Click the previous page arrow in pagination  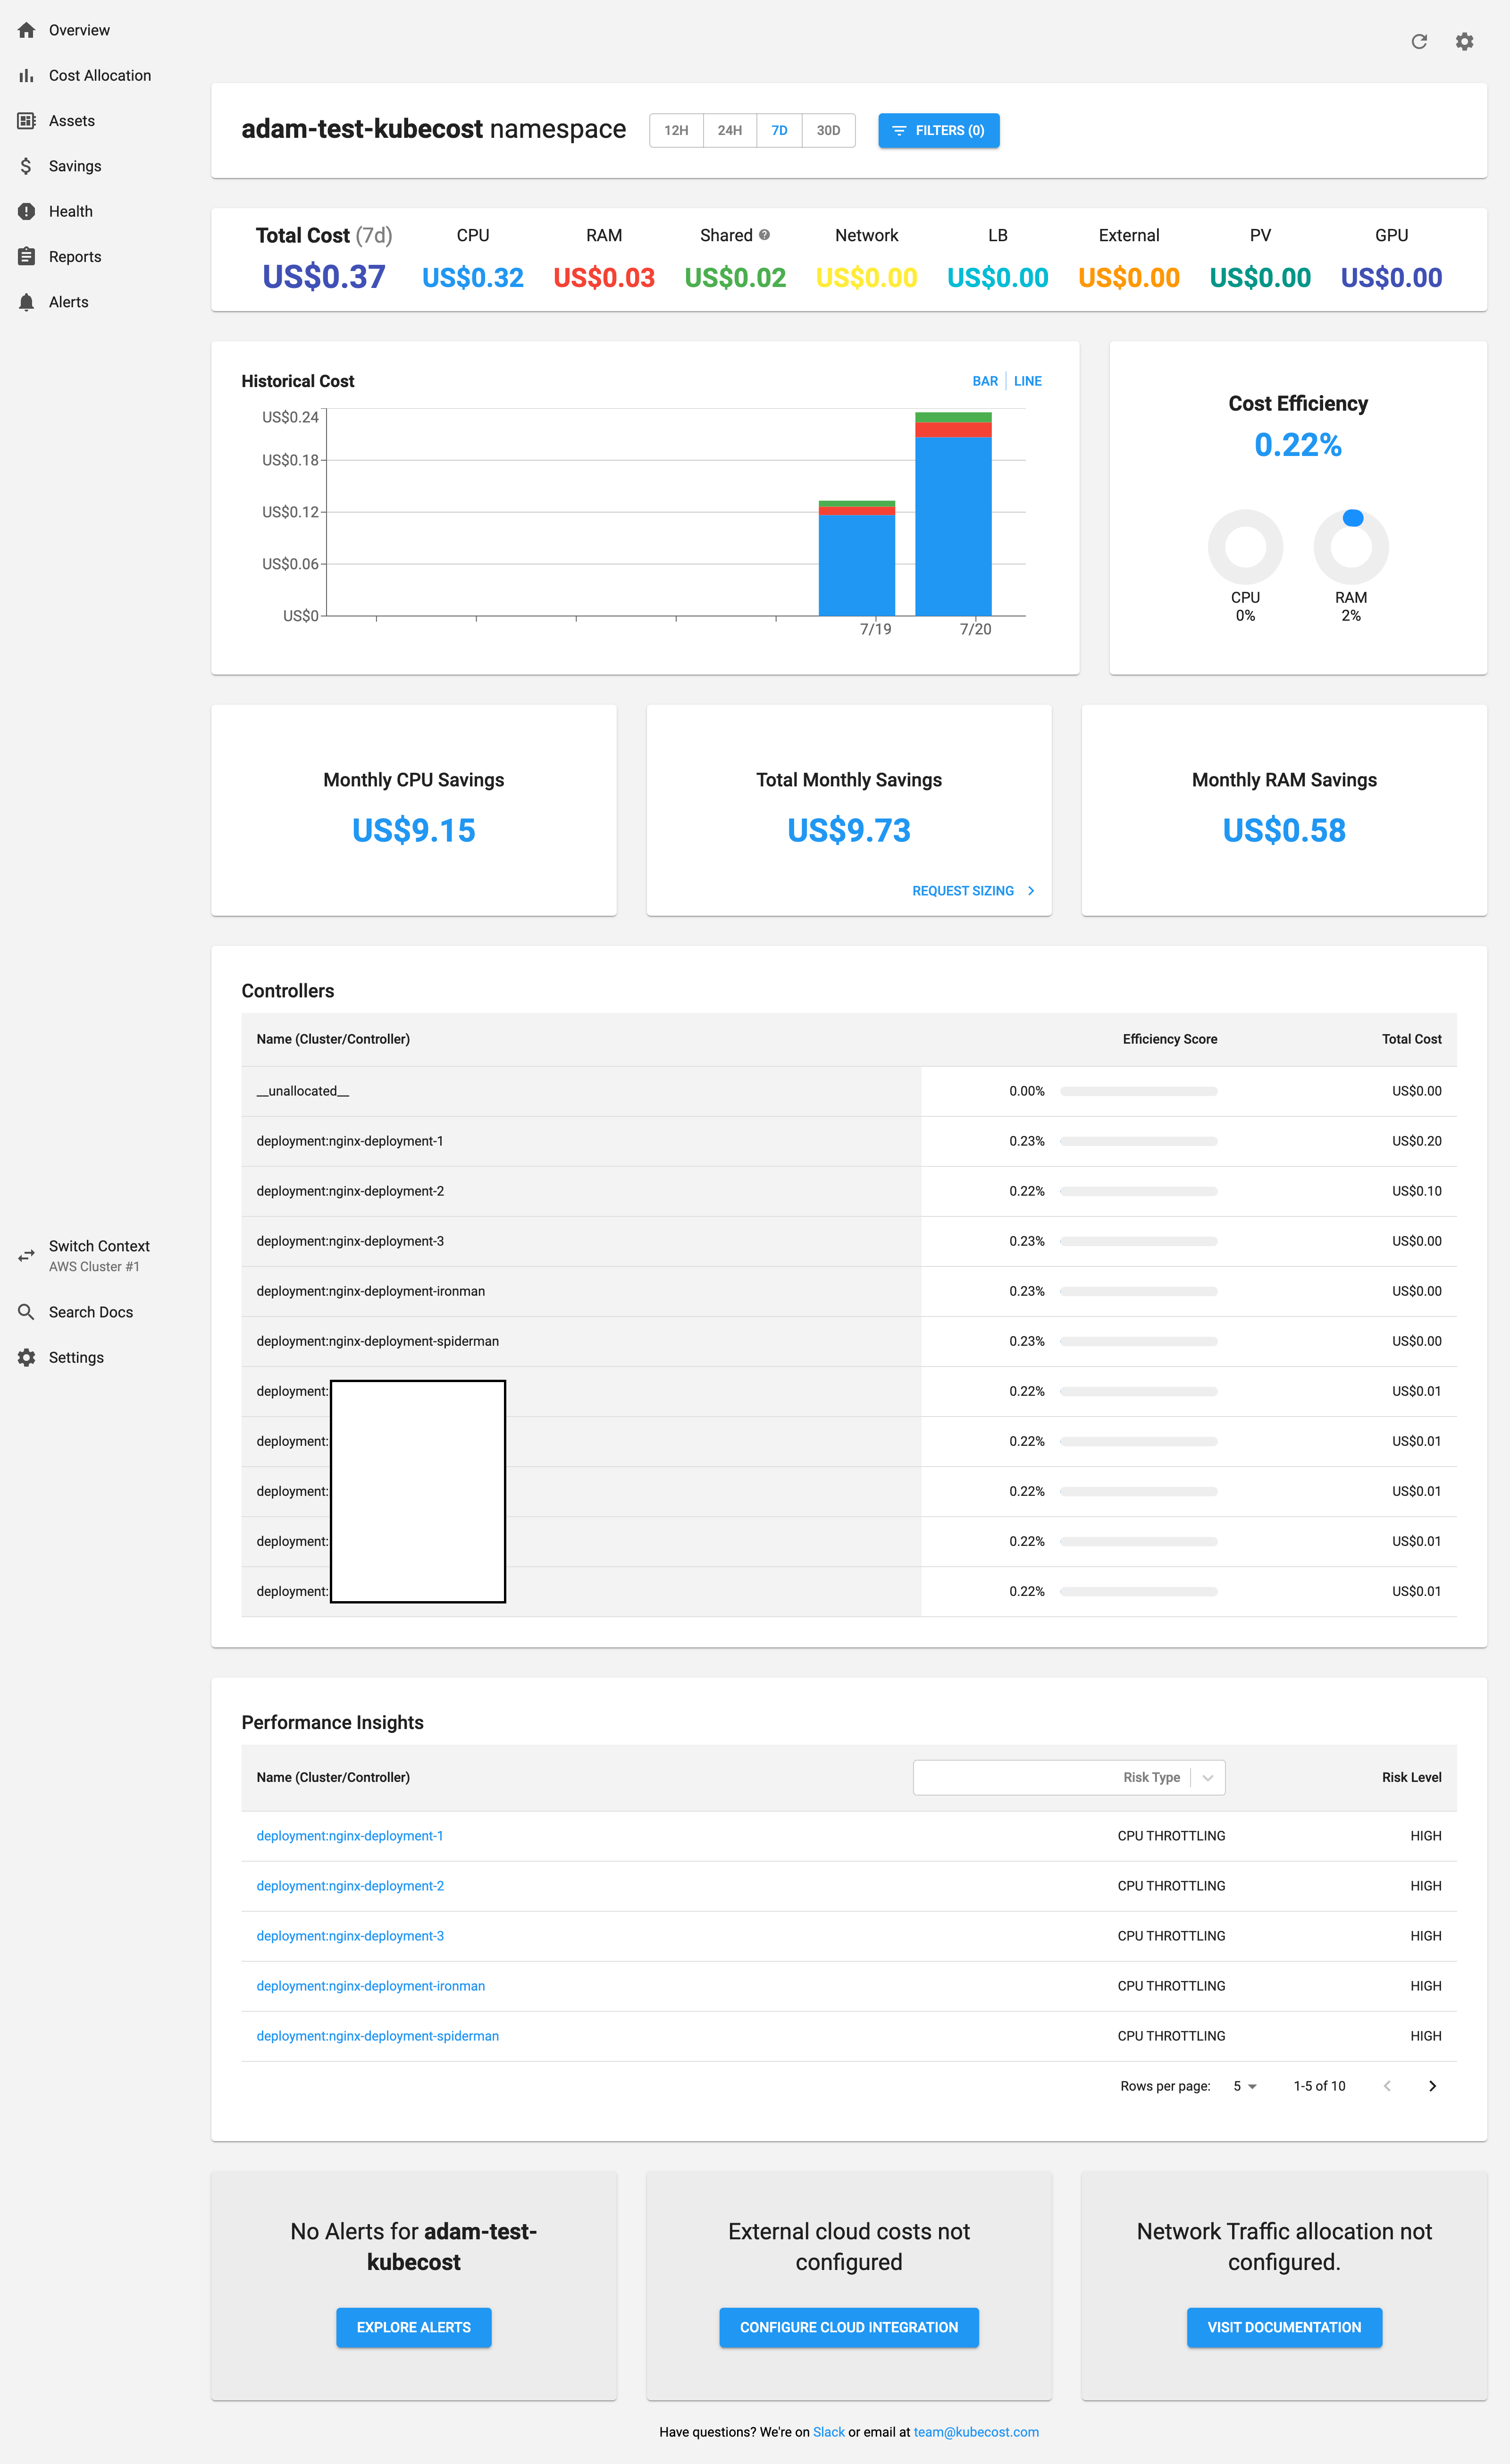pyautogui.click(x=1387, y=2086)
